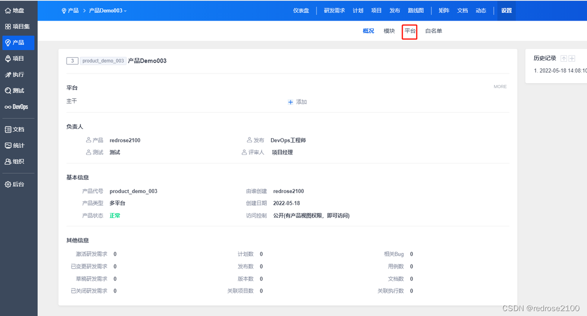Click redrose2100 product owner name

pos(125,140)
